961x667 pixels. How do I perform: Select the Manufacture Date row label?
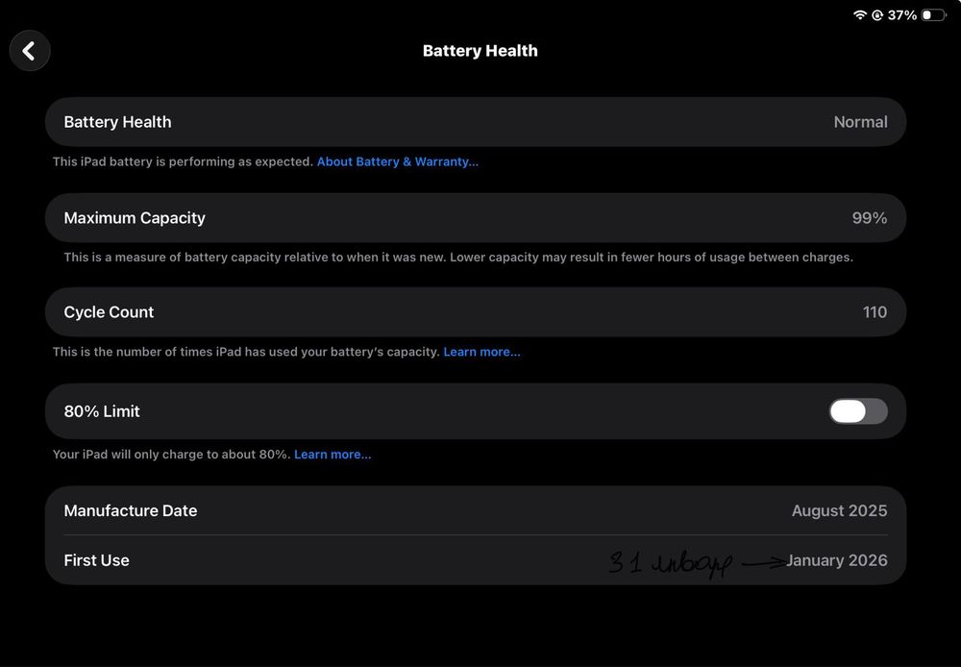[131, 510]
